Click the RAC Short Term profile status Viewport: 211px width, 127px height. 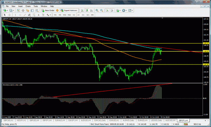pyautogui.click(x=100, y=124)
